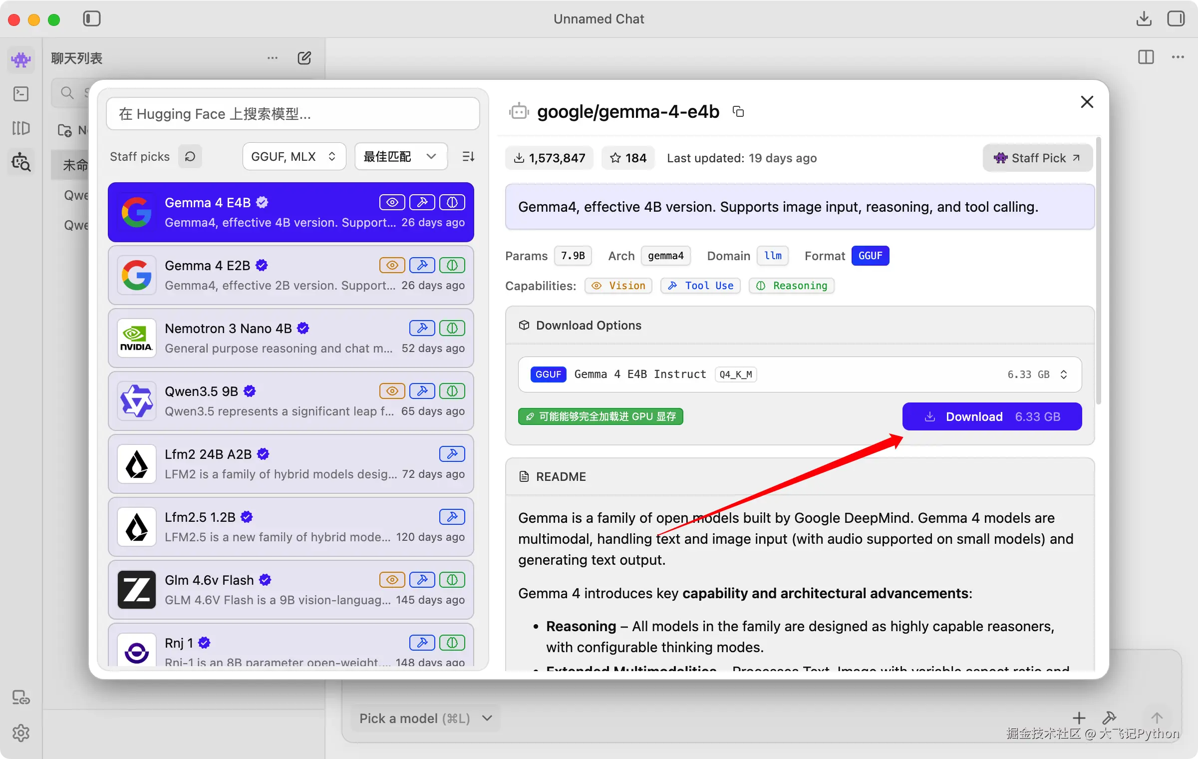Click the tools hammer icon in chat input
The width and height of the screenshot is (1198, 759).
(1109, 718)
